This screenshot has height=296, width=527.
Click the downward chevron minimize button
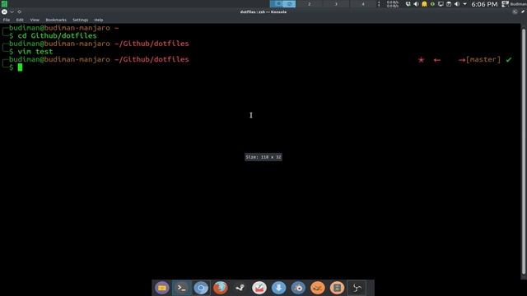(12, 12)
